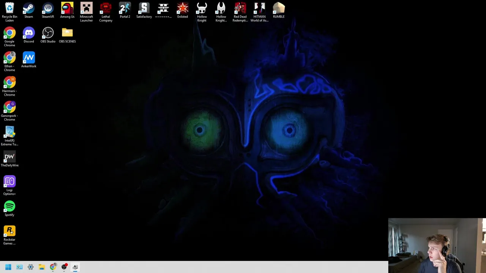This screenshot has height=273, width=486.
Task: Switch to Chrome in the taskbar
Action: [x=53, y=267]
